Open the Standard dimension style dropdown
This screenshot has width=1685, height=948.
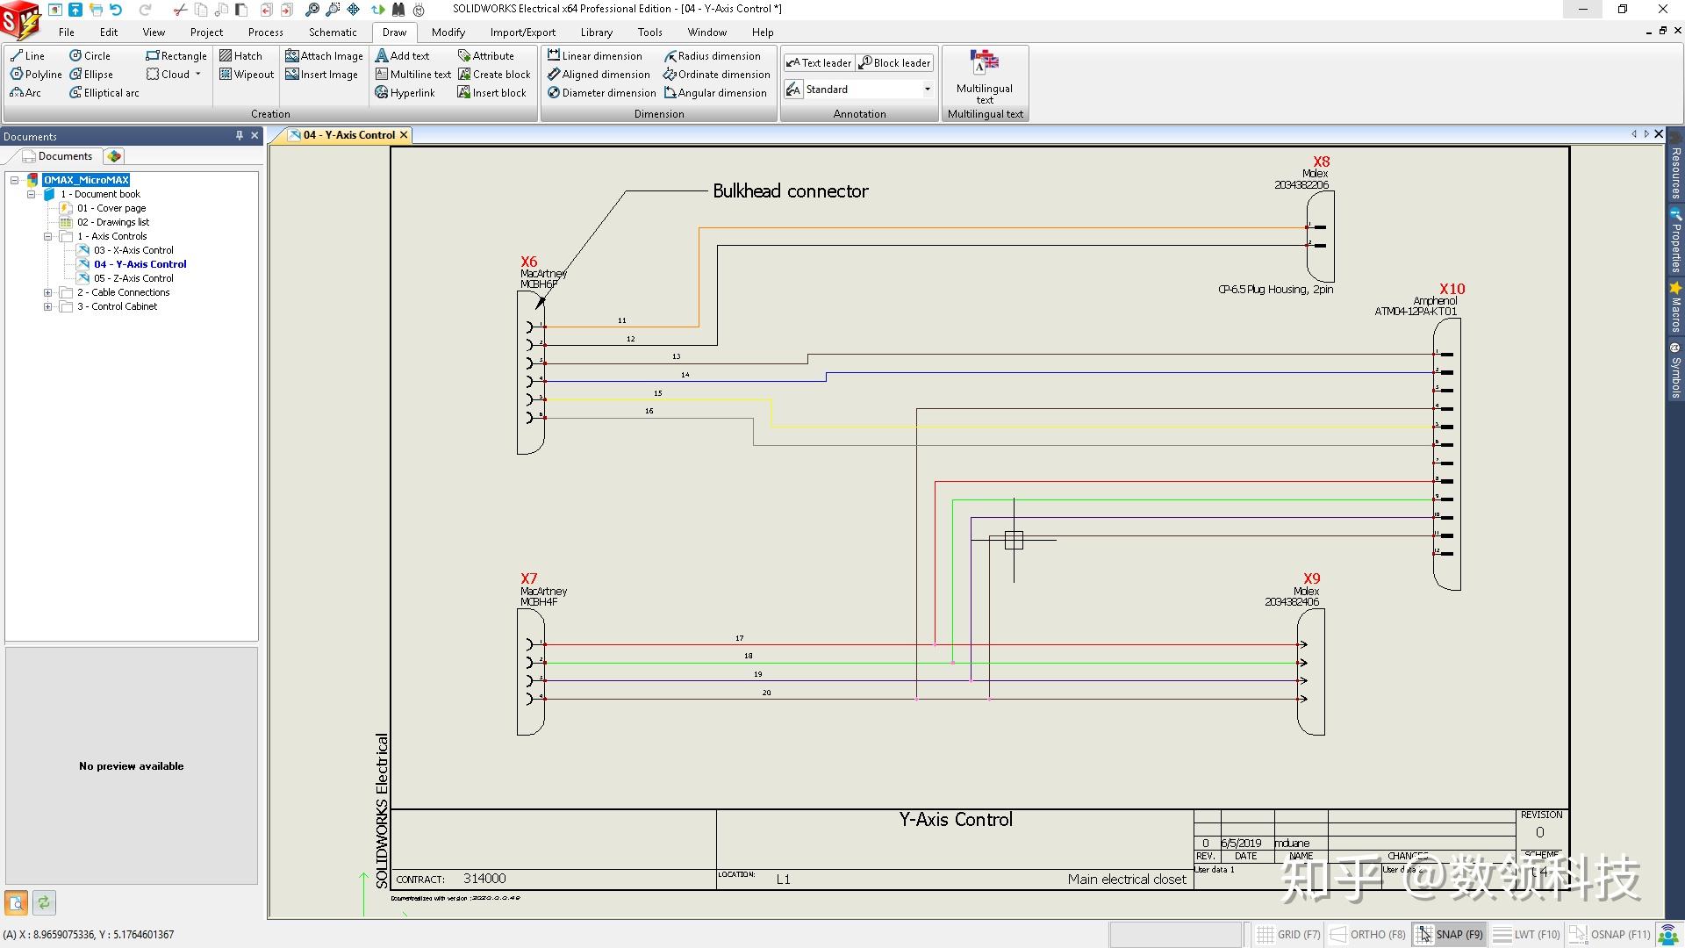tap(927, 89)
